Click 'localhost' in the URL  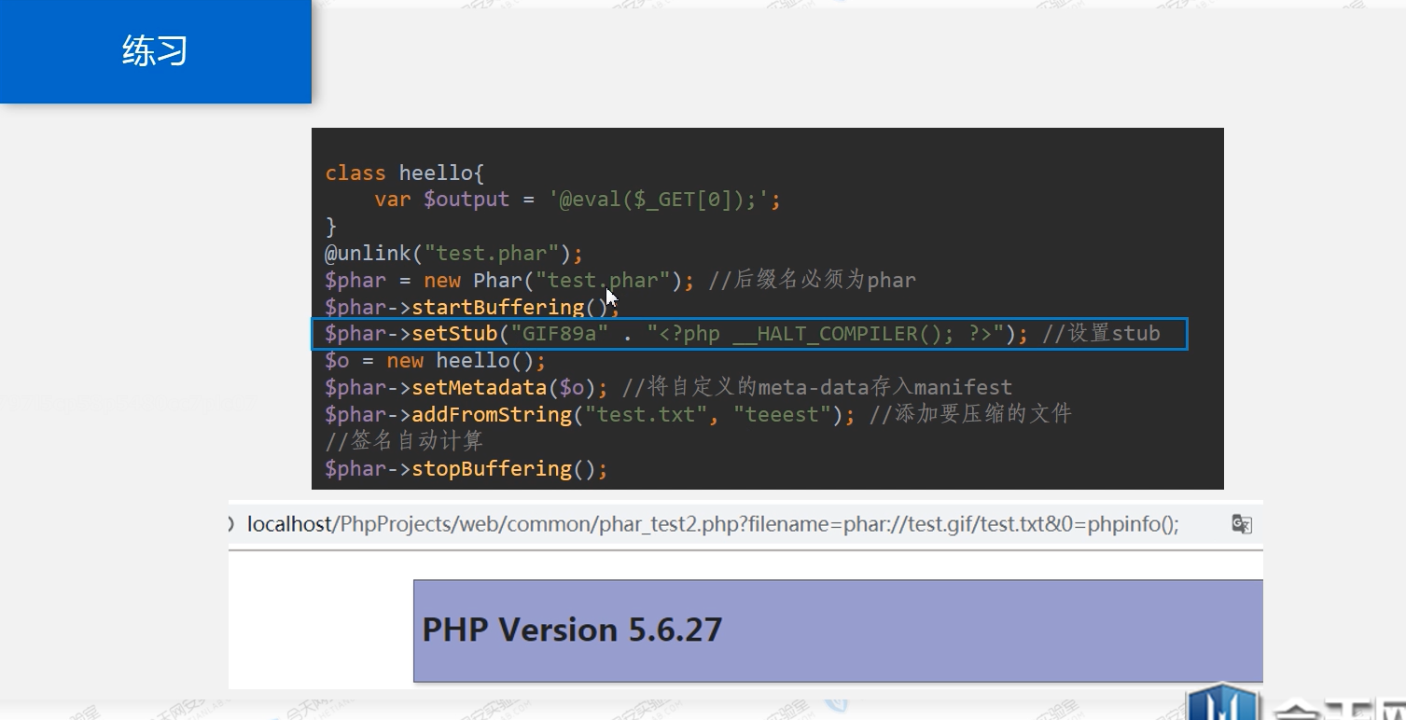(289, 524)
